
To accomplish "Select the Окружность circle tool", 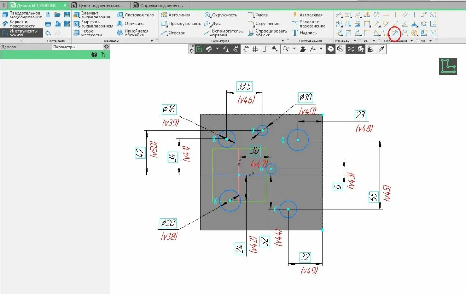I will click(x=221, y=15).
